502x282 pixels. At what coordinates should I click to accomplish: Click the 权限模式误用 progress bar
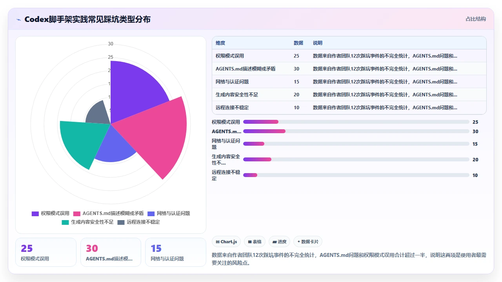356,122
